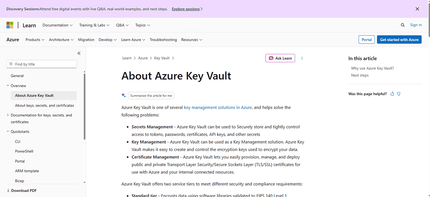
Task: Open the Documentation dropdown menu
Action: (x=58, y=25)
